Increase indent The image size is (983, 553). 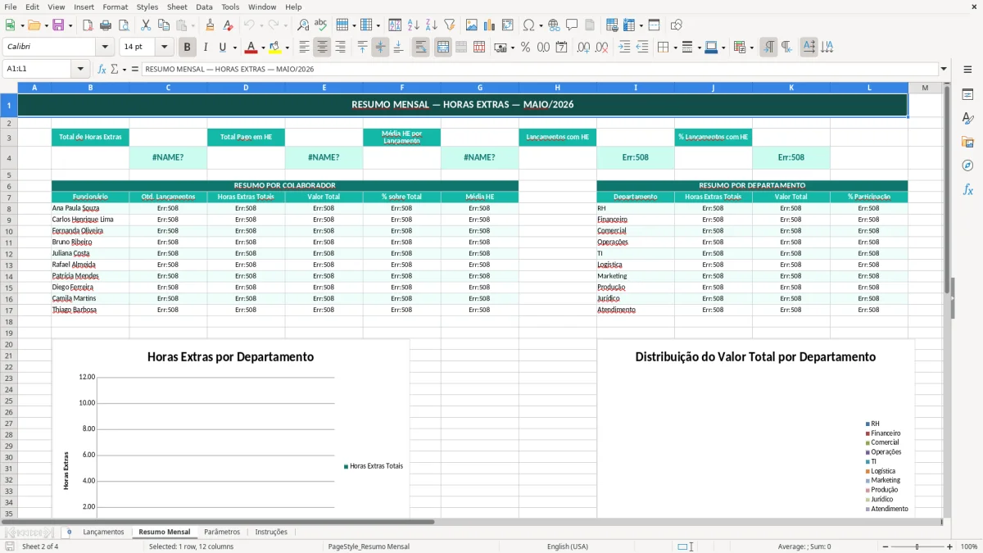pyautogui.click(x=624, y=48)
